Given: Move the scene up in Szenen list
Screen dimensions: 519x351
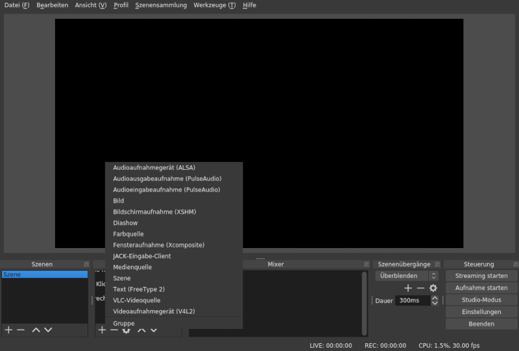Looking at the screenshot, I should click(36, 330).
